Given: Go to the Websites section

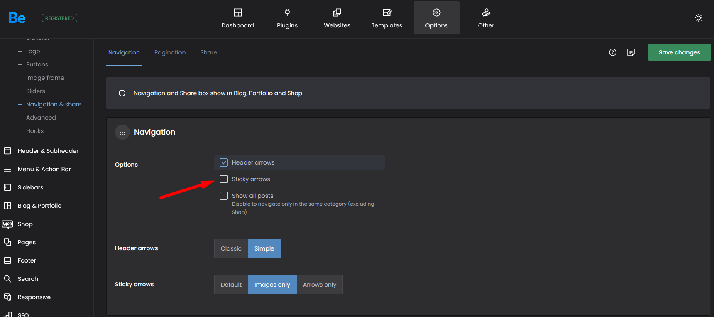Looking at the screenshot, I should pos(337,18).
